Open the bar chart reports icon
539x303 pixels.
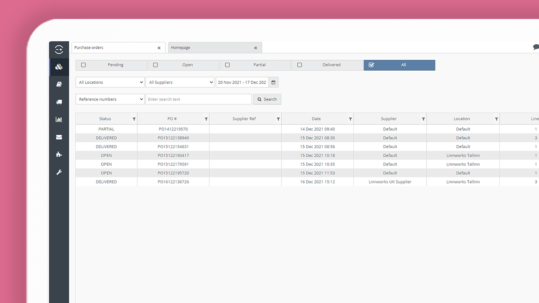pos(59,120)
